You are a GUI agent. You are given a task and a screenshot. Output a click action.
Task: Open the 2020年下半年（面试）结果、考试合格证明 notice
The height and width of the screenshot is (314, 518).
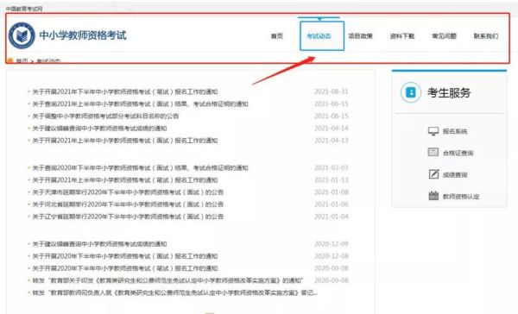(140, 168)
